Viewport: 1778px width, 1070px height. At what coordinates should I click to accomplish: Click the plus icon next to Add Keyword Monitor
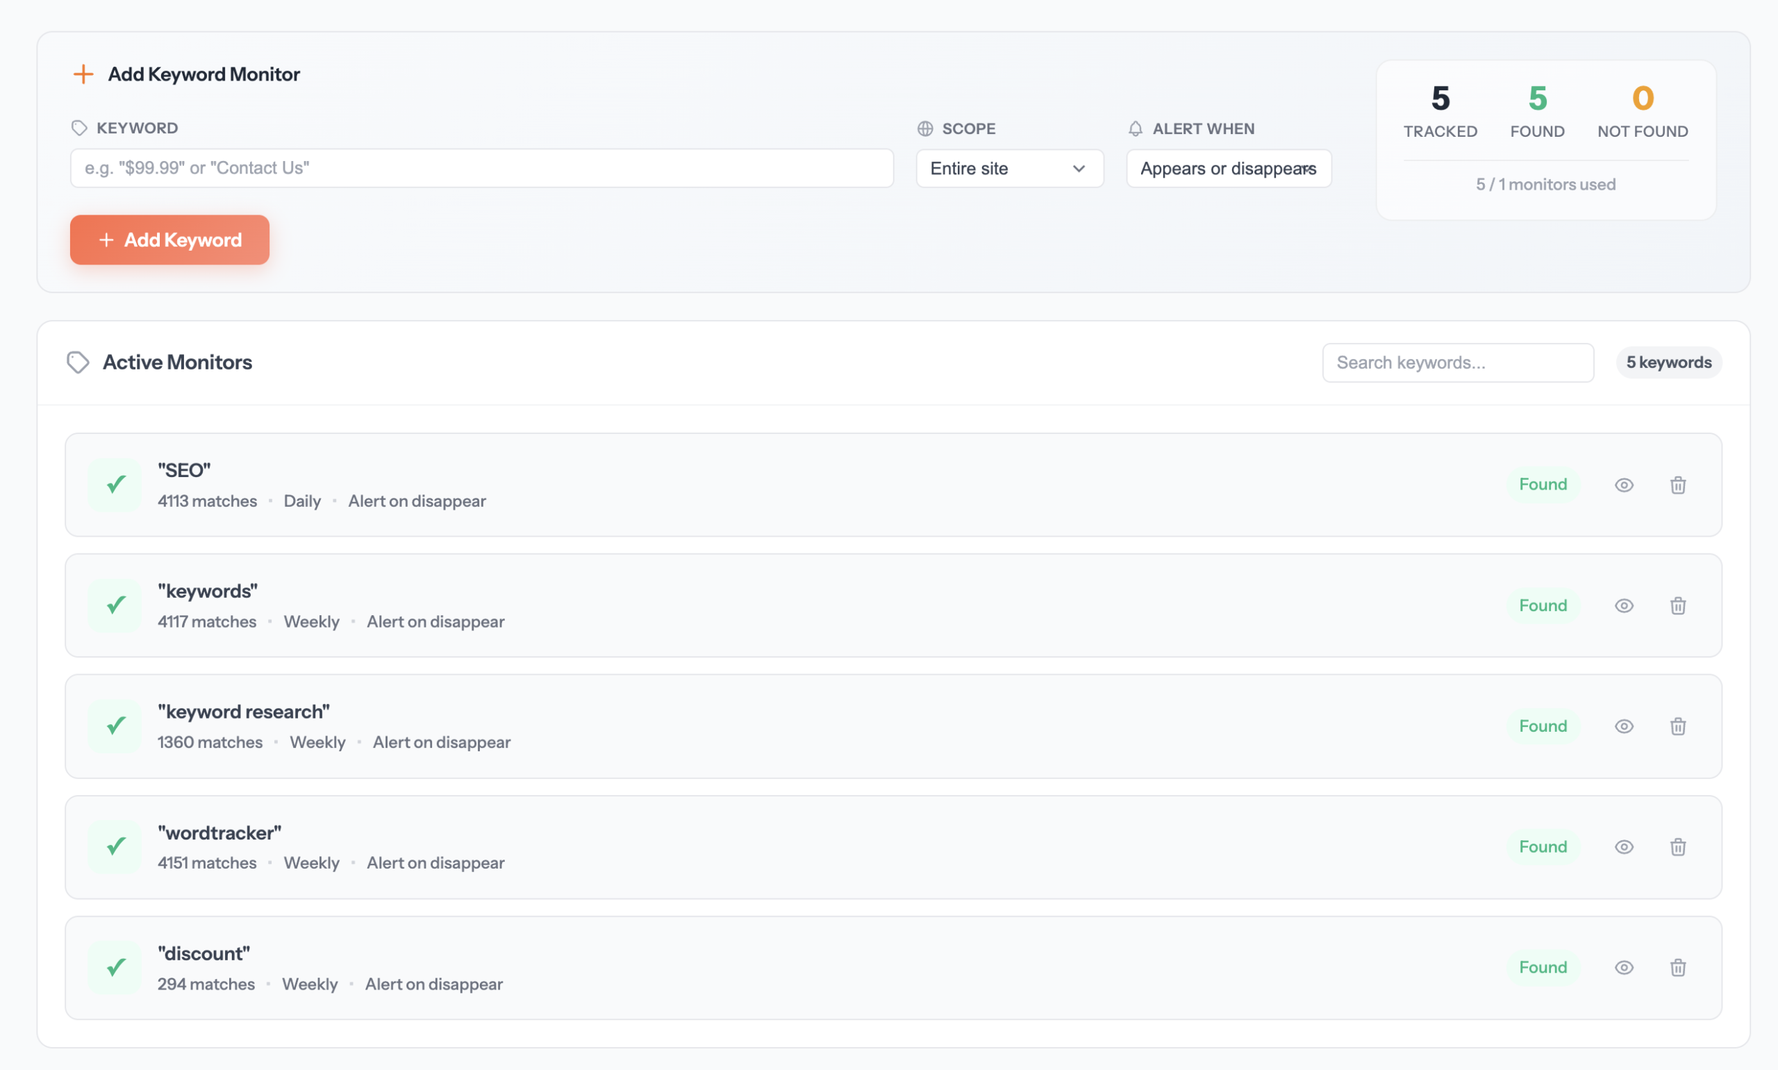pyautogui.click(x=83, y=74)
